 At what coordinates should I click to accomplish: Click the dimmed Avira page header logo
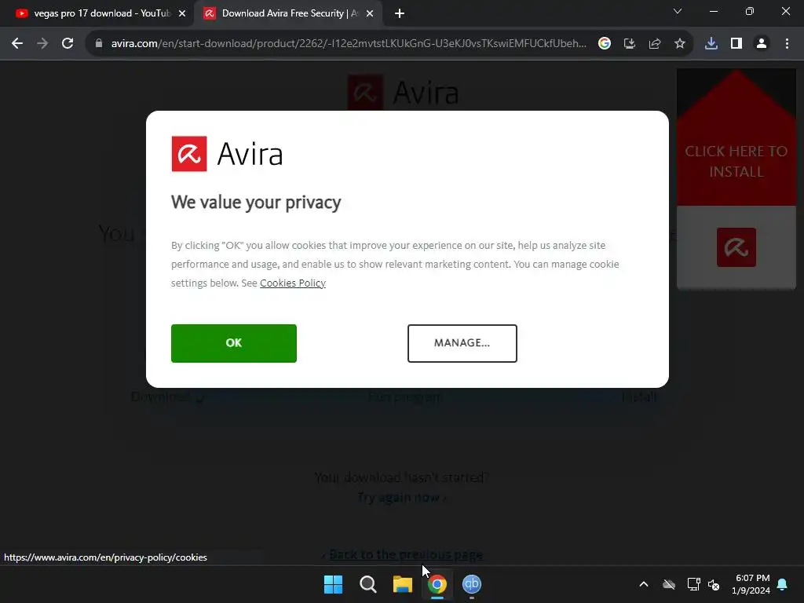tap(403, 93)
